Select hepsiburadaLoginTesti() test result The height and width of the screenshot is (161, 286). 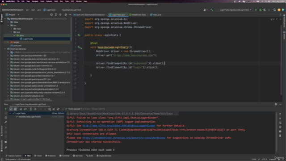pos(29,117)
